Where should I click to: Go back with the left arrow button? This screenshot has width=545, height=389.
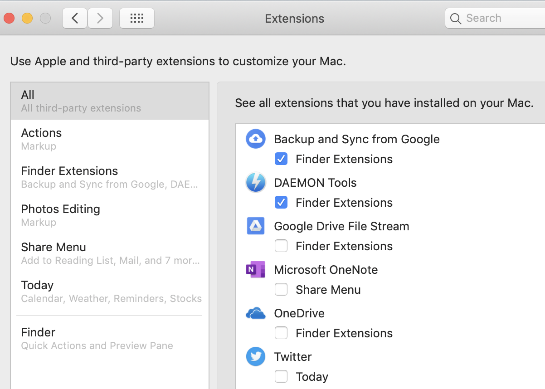point(75,18)
